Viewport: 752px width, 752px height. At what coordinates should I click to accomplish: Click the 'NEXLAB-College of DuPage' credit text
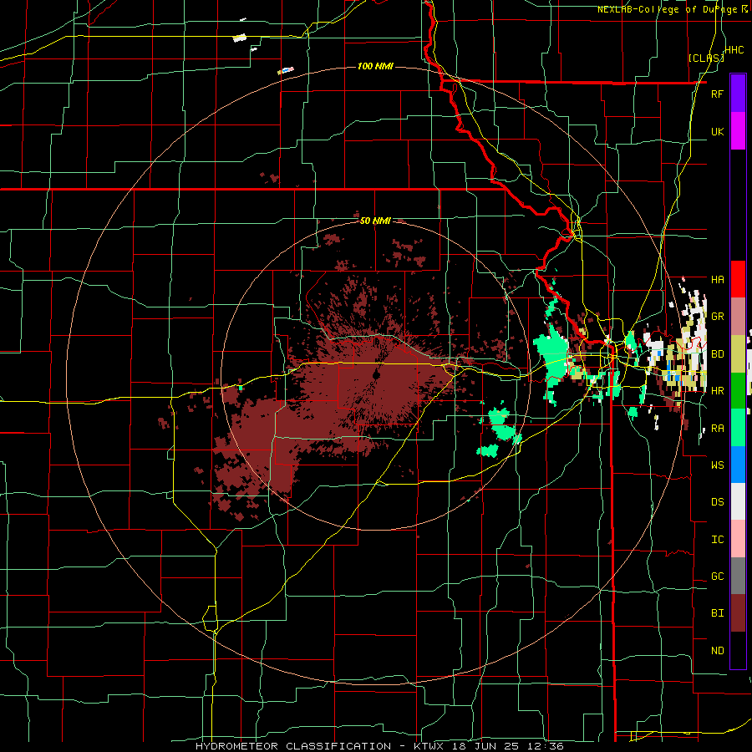click(x=669, y=9)
